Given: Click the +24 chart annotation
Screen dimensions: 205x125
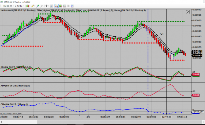Looking at the screenshot, I should (162, 34).
